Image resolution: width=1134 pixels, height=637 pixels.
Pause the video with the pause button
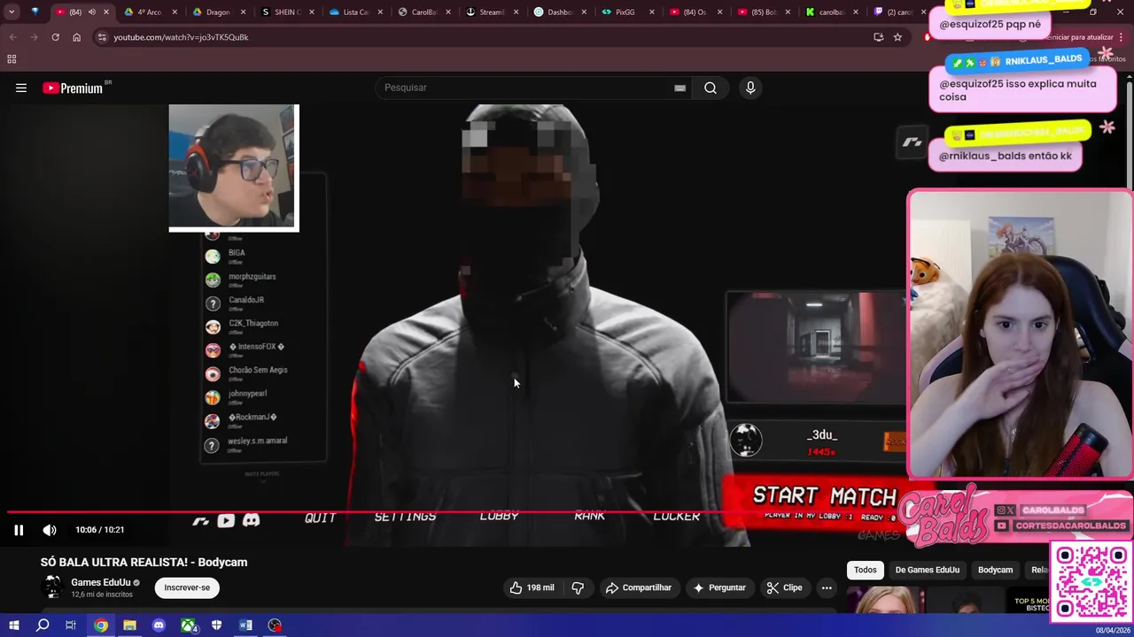point(19,530)
